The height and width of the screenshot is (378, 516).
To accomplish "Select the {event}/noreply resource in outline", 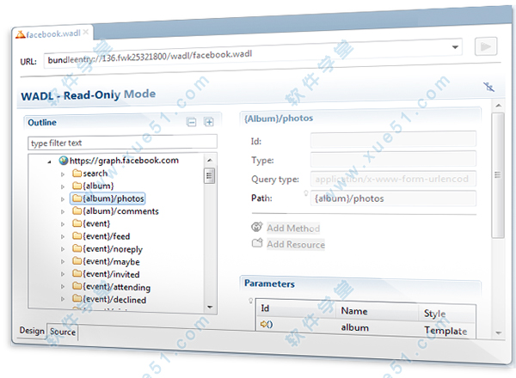I will coord(107,249).
